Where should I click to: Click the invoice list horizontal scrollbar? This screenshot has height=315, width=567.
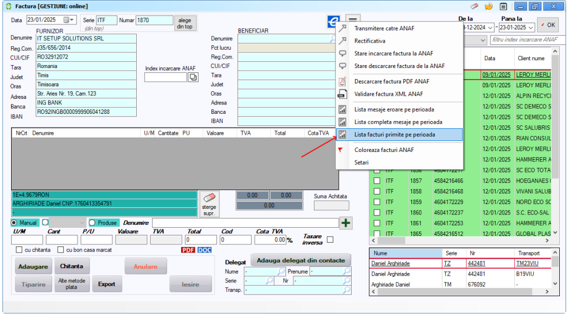point(461,240)
